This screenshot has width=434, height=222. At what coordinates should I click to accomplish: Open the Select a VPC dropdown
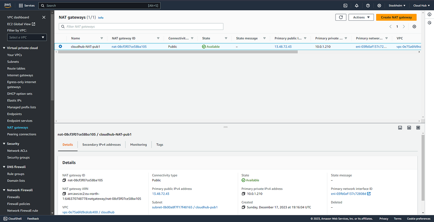pyautogui.click(x=27, y=37)
